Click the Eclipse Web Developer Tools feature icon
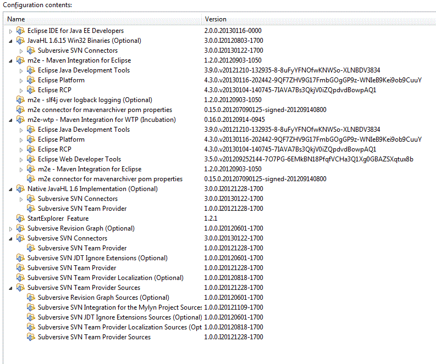Viewport: 436px width, 364px height. [31, 159]
